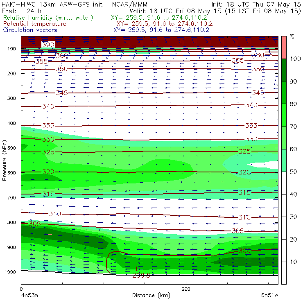This screenshot has width=303, height=303.
Task: Pick the 80-90% green colorbar segment
Action: click(284, 93)
